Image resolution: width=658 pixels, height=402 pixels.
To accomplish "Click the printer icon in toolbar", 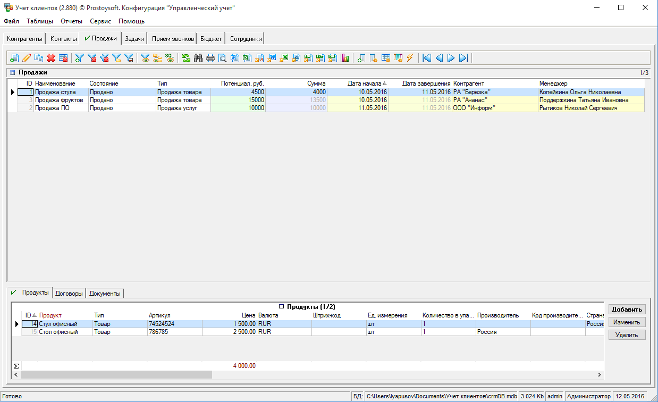I will [x=210, y=58].
